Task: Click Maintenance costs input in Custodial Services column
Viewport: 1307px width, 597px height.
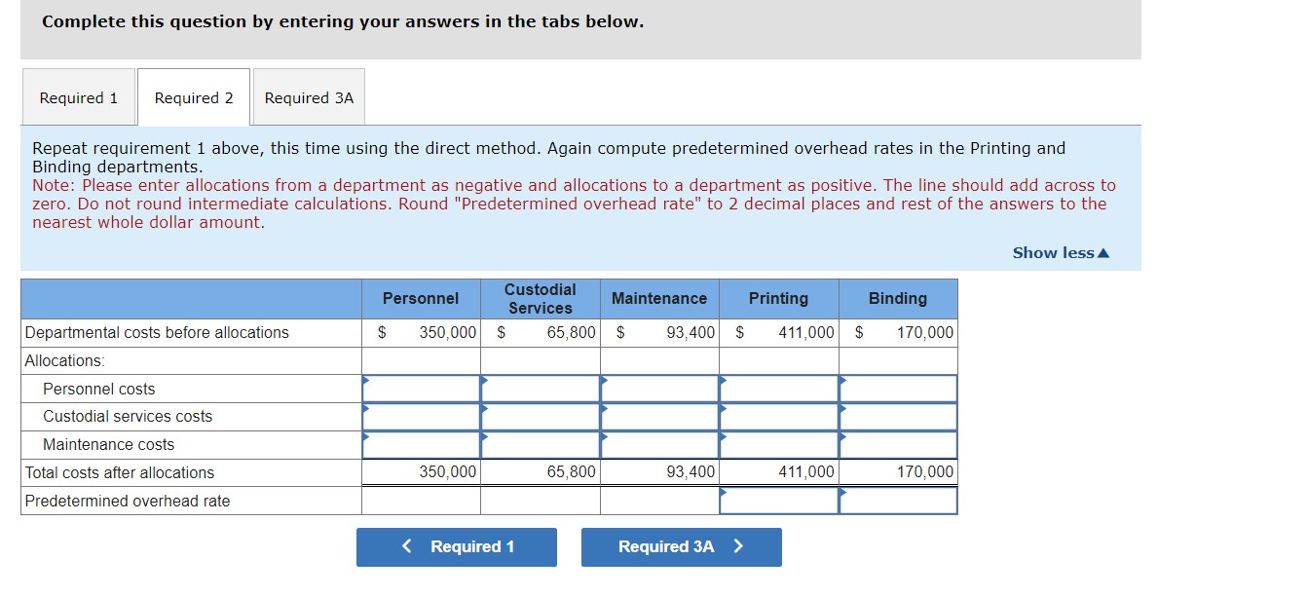Action: [x=541, y=444]
